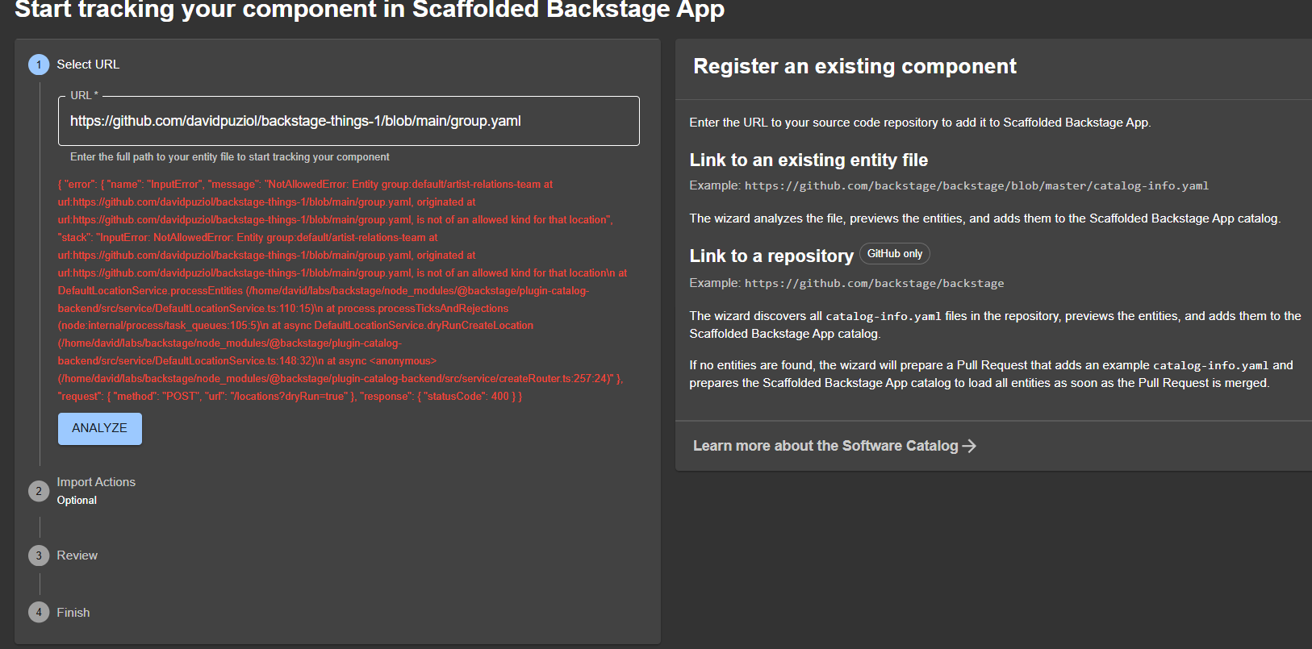Click the 'Register an existing component' heading
Image resolution: width=1312 pixels, height=649 pixels.
(854, 67)
